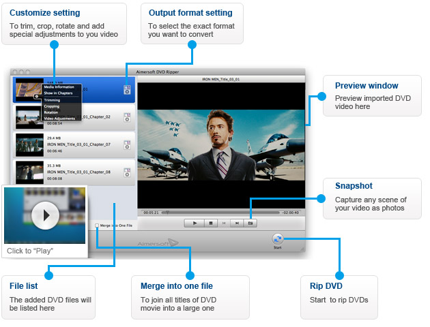Select Rotation in the context menu
Viewport: 430px width, 327px height.
51,112
